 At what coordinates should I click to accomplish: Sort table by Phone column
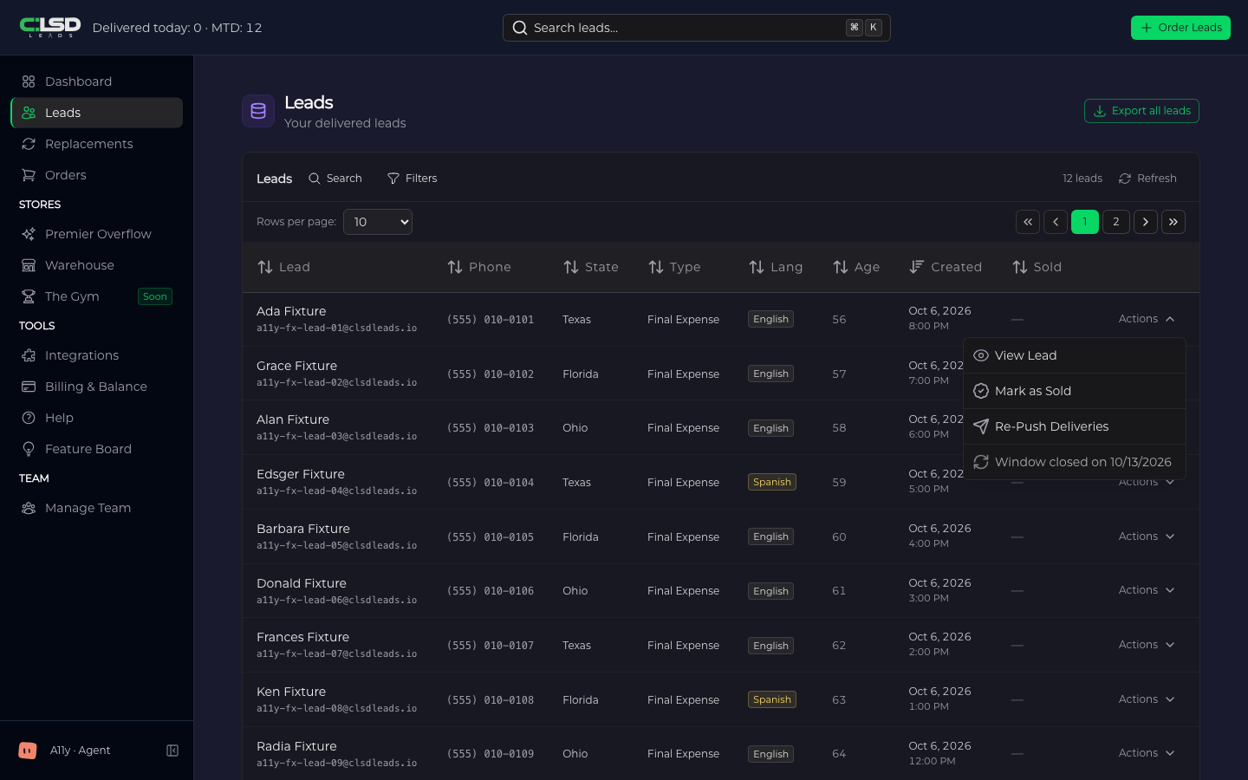click(478, 267)
